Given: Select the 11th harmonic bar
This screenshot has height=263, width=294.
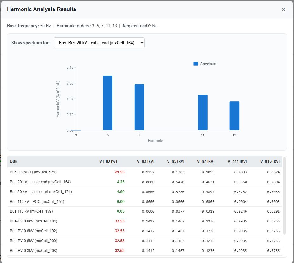Looking at the screenshot, I should click(x=203, y=112).
